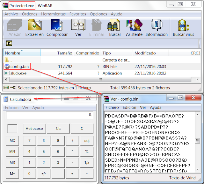
Task: Click the 1/x reciprocal button
Action: pyautogui.click(x=87, y=163)
